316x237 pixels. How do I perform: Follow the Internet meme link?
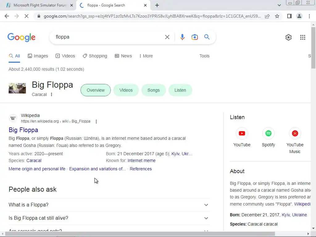pyautogui.click(x=141, y=160)
